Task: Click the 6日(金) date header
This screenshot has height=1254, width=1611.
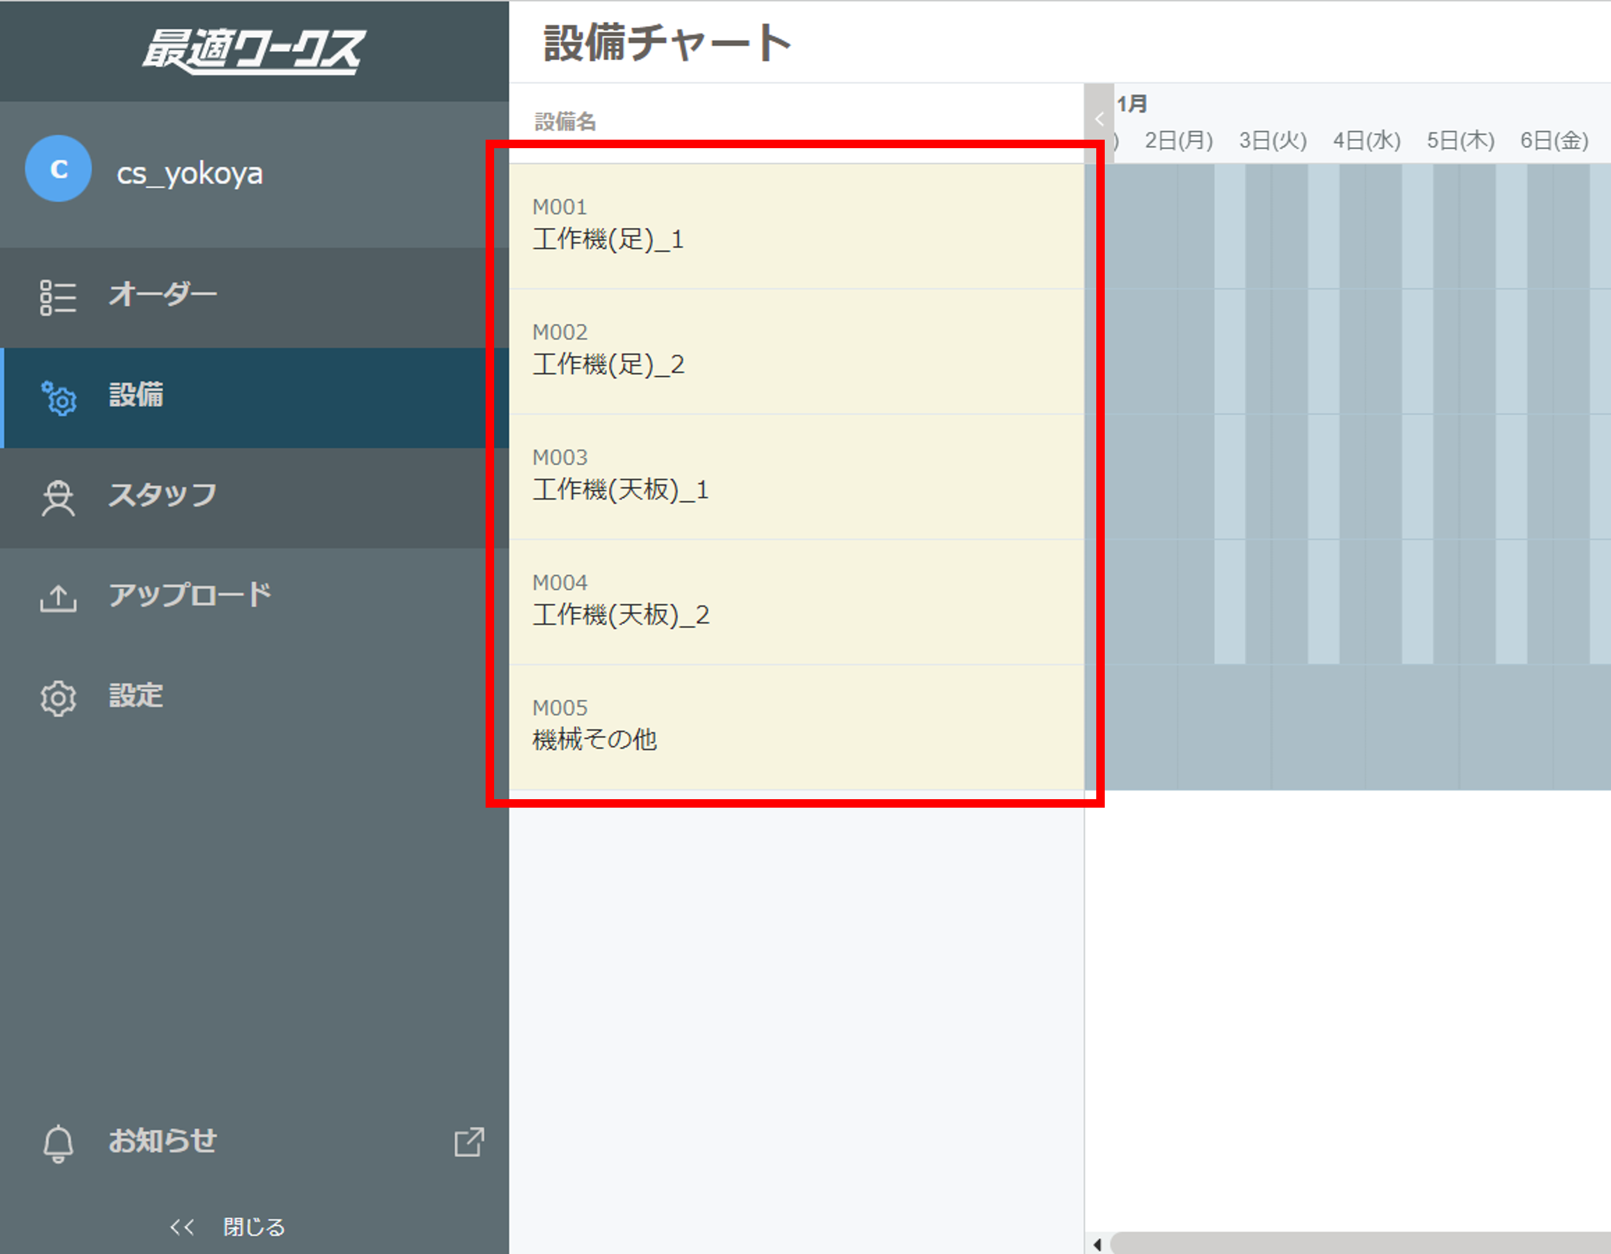Action: [x=1554, y=140]
